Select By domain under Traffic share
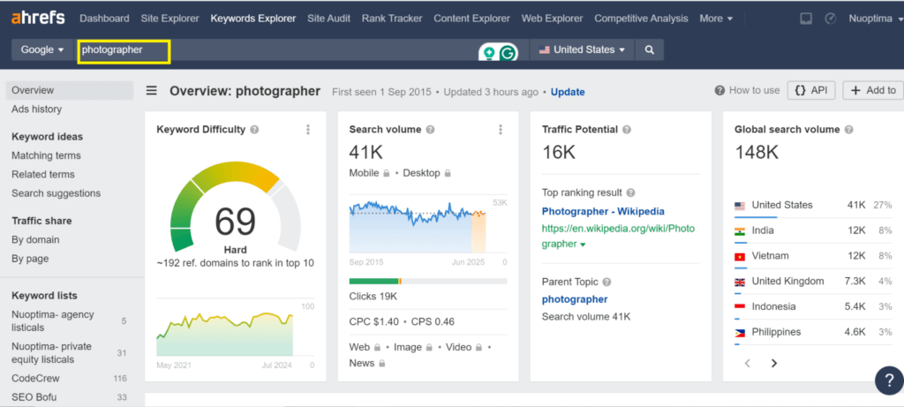This screenshot has height=407, width=904. pos(35,240)
